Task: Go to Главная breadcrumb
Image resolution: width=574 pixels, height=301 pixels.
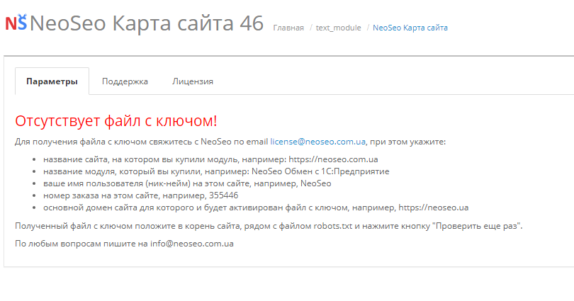Action: coord(288,28)
